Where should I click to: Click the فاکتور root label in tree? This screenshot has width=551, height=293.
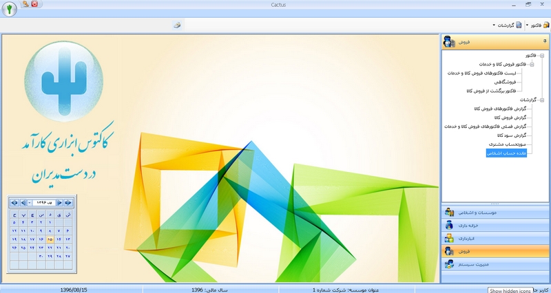532,56
